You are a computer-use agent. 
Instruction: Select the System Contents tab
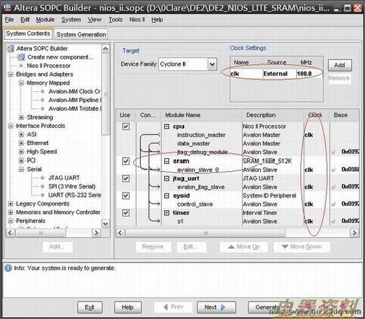coord(28,34)
